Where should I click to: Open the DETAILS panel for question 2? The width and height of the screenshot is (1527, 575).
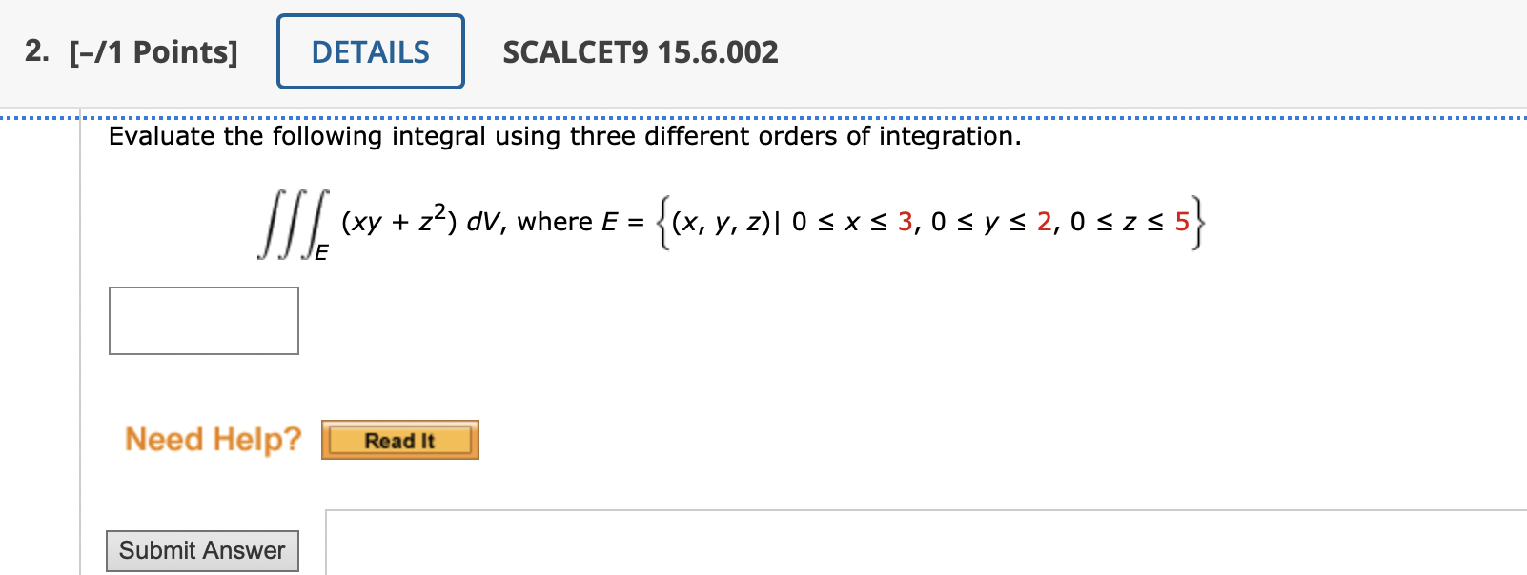(370, 52)
